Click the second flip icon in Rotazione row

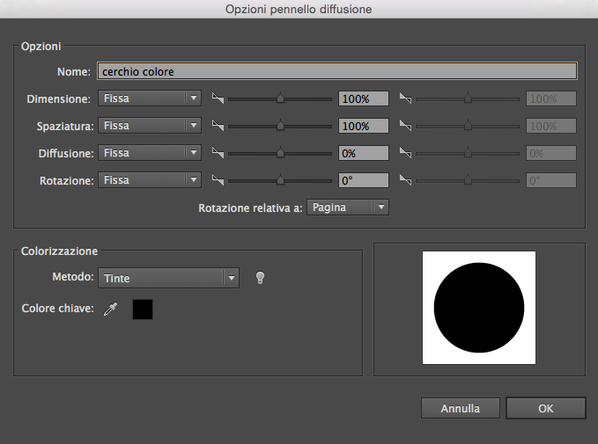pos(405,179)
